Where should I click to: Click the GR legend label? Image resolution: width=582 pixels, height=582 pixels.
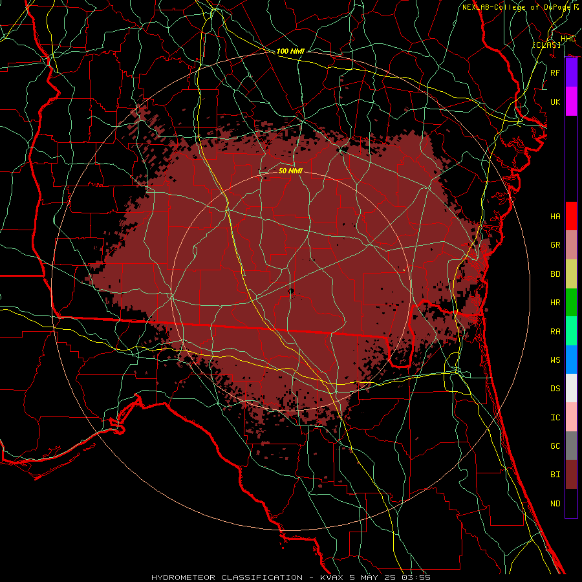point(555,245)
